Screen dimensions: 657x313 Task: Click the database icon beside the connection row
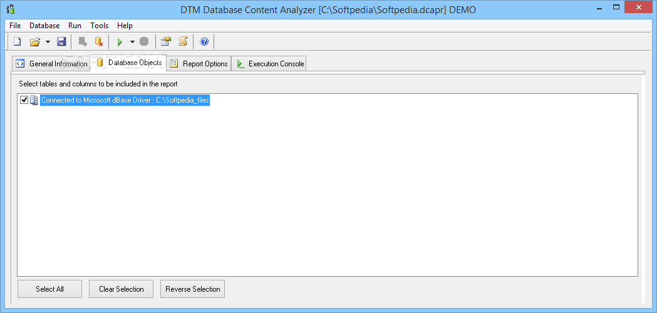pyautogui.click(x=34, y=100)
